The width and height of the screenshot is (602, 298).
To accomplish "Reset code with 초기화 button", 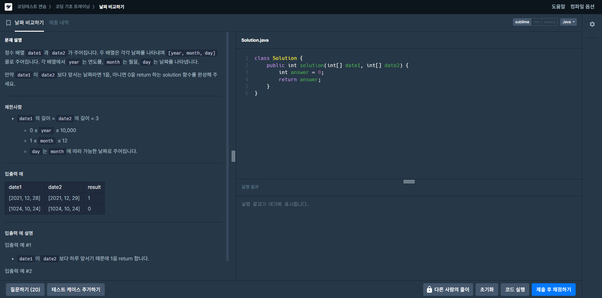I will tap(487, 290).
